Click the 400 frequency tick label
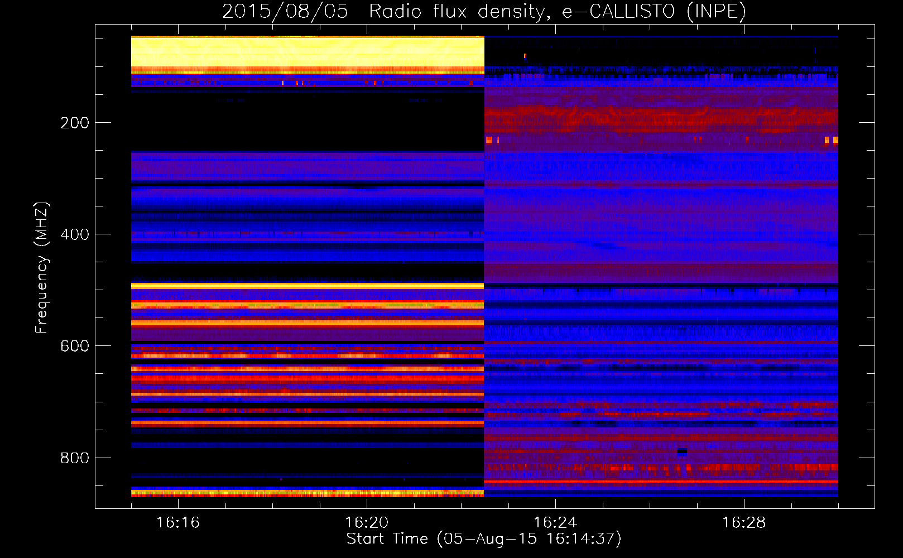Viewport: 903px width, 558px height. 75,234
